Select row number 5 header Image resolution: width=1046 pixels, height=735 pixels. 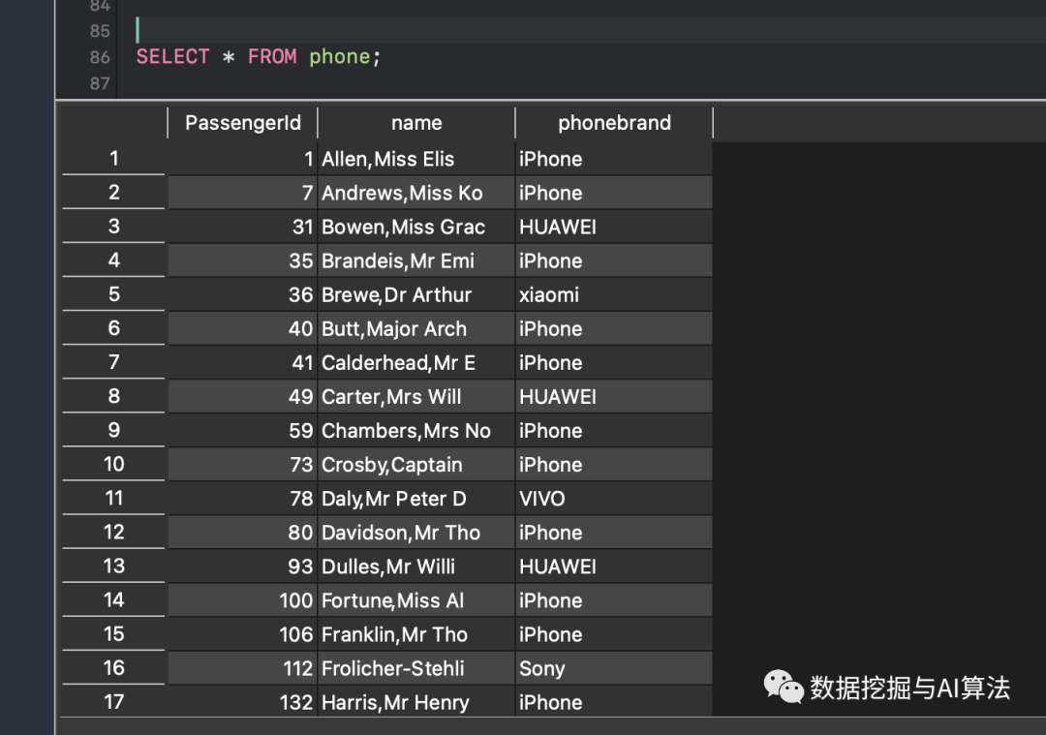113,294
